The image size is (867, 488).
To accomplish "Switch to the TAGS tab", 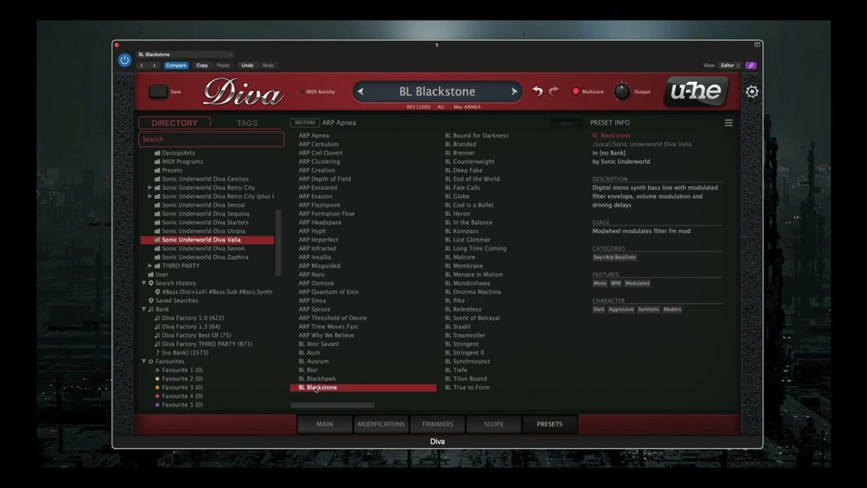I will click(247, 123).
